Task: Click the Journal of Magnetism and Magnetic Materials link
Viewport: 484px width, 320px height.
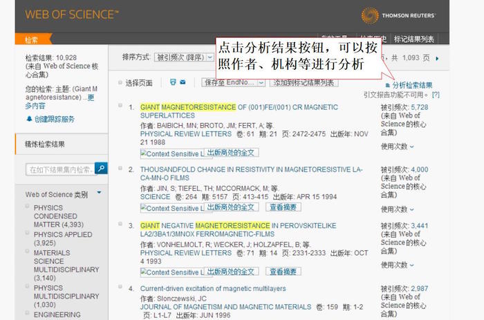Action: pyautogui.click(x=225, y=307)
